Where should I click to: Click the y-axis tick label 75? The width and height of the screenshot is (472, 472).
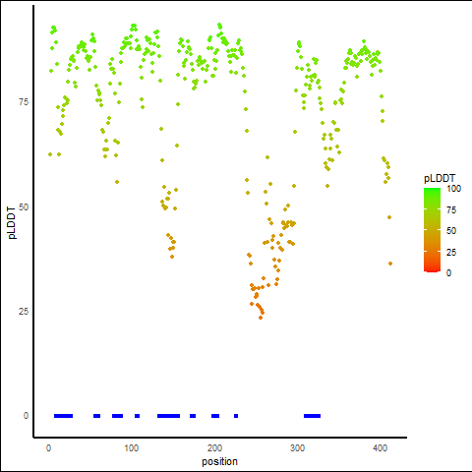[24, 102]
